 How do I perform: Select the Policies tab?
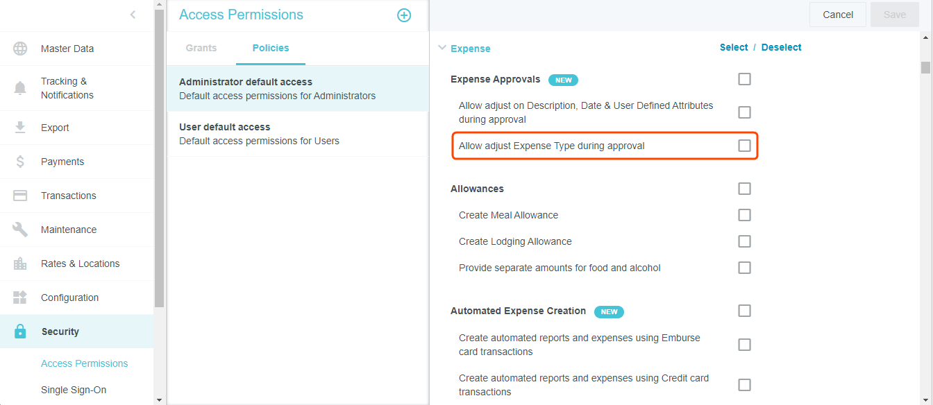point(271,48)
